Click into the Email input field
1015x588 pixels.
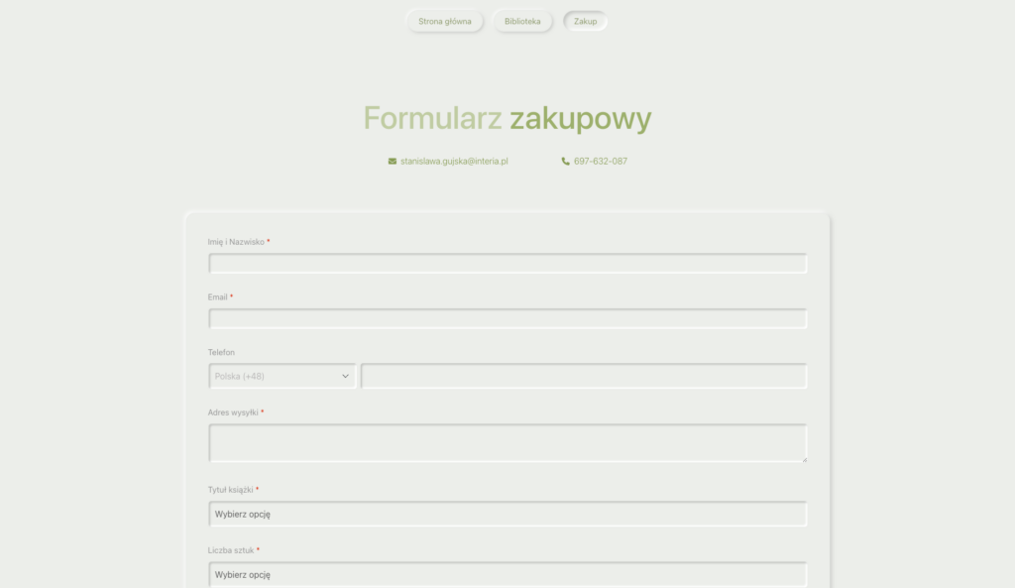507,318
